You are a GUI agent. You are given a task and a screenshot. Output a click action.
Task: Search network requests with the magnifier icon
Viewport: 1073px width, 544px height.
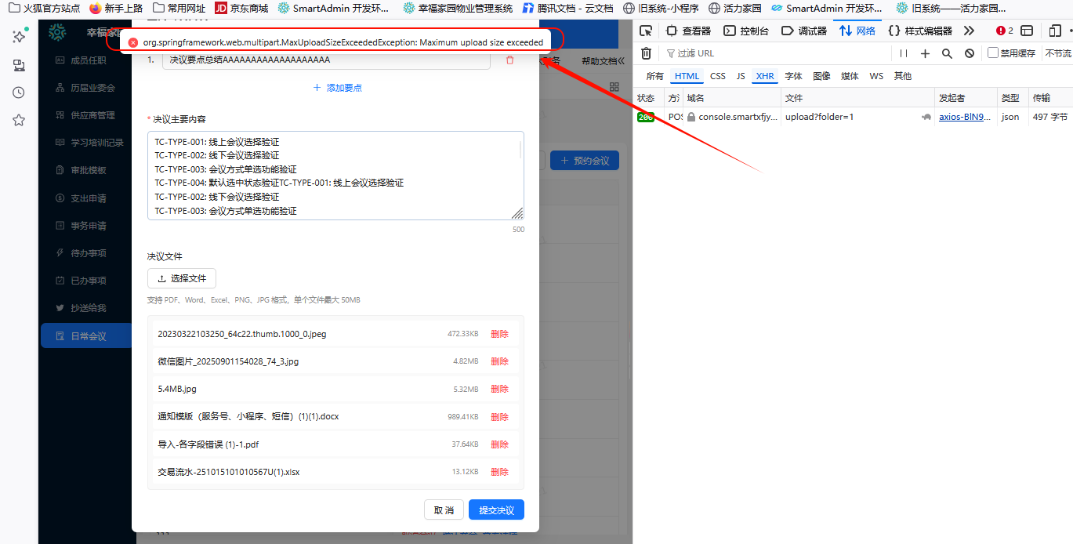[947, 53]
